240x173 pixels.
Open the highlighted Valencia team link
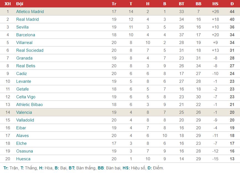pyautogui.click(x=24, y=112)
